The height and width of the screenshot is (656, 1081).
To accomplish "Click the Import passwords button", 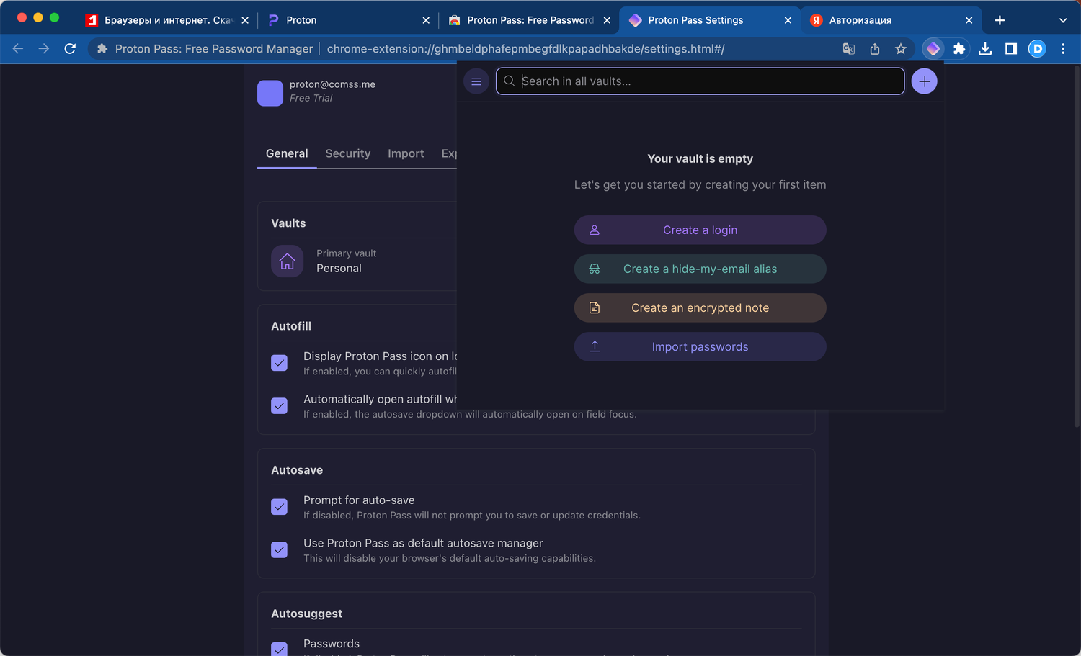I will tap(700, 346).
